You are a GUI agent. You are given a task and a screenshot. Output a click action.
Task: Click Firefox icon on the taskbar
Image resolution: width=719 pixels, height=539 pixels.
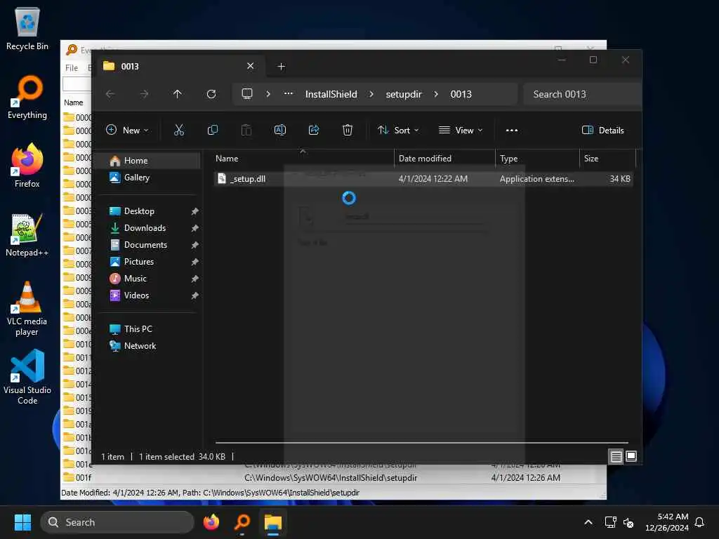(211, 522)
